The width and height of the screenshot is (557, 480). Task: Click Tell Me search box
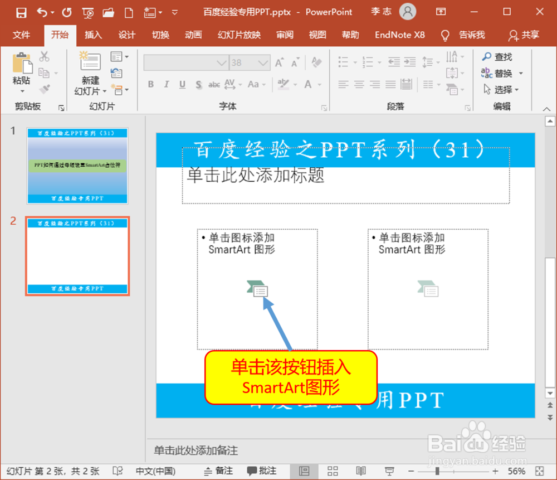click(462, 35)
